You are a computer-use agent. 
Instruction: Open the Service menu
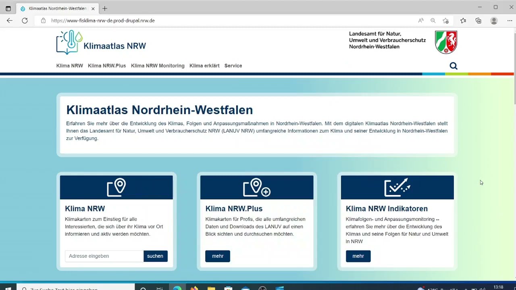tap(233, 66)
